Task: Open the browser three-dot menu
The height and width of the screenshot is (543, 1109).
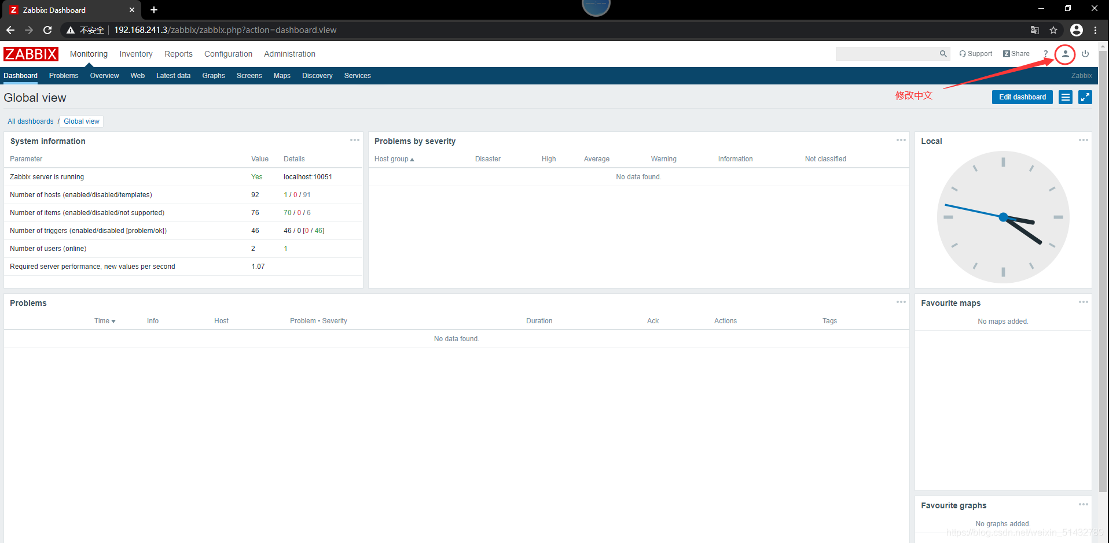Action: click(1096, 30)
